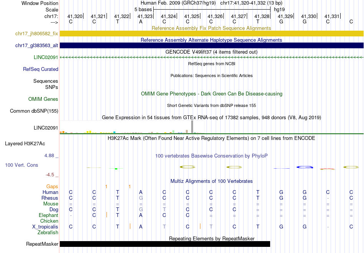Click the X_tropicalis species alignment label

pyautogui.click(x=45, y=227)
